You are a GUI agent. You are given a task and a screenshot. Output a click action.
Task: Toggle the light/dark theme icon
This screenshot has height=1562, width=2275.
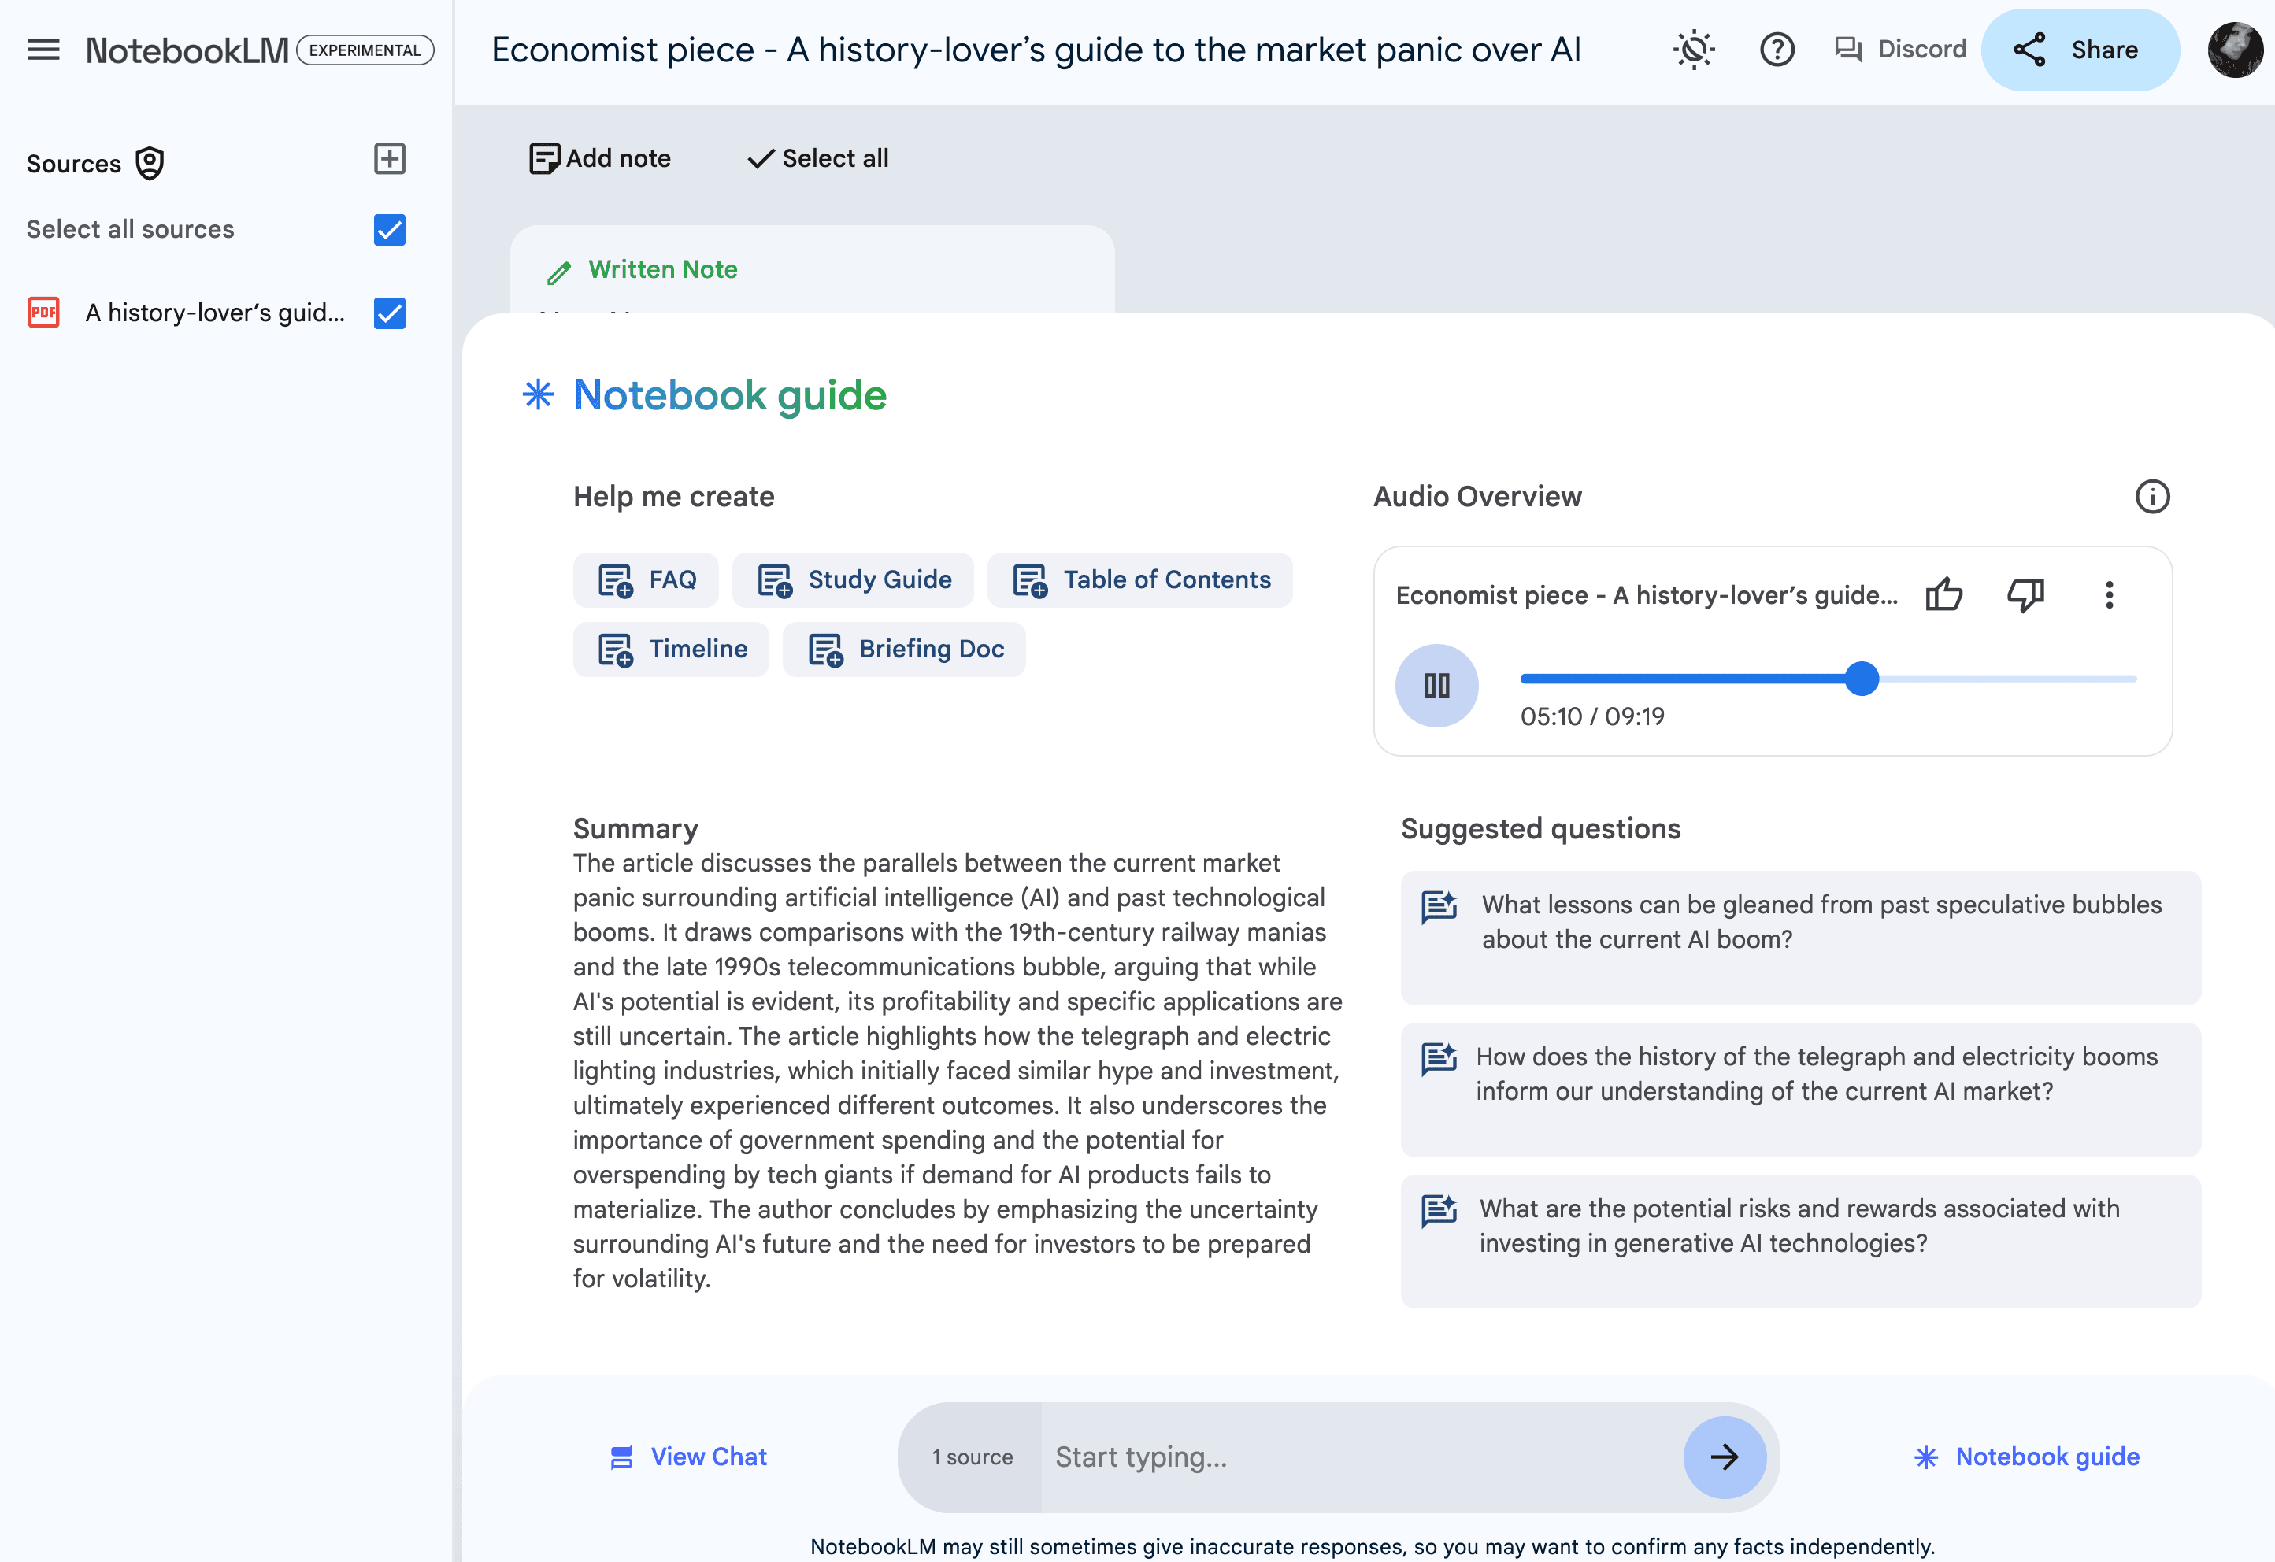pos(1694,50)
